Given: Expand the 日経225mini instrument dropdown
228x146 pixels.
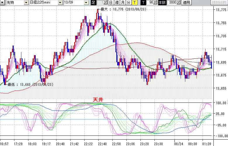Looking at the screenshot, I should coord(60,3).
